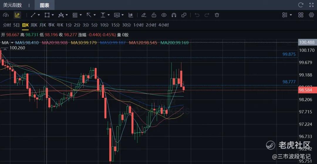The image size is (317, 164).
Task: Open the indicator gauge tool
Action: click(x=6, y=15)
